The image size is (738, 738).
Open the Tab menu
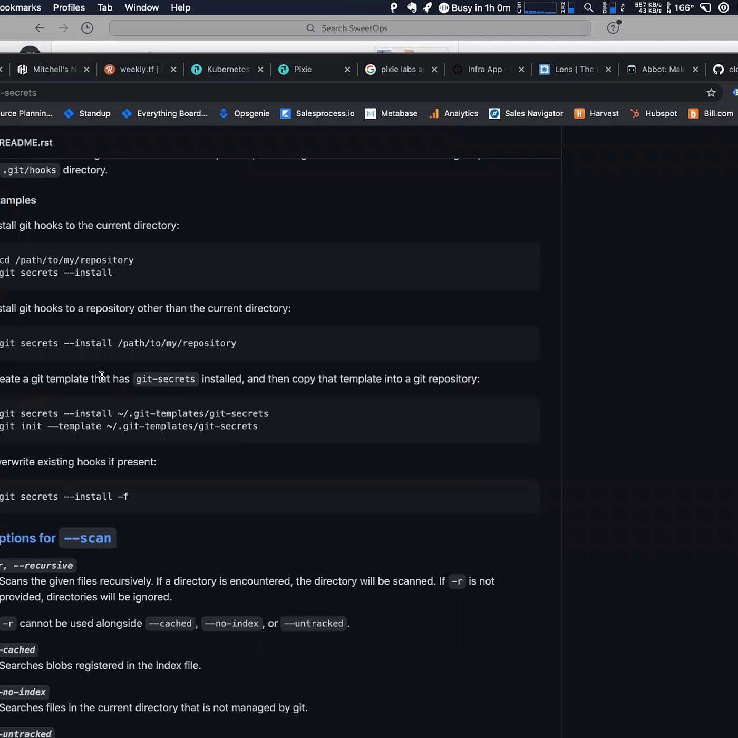coord(105,7)
